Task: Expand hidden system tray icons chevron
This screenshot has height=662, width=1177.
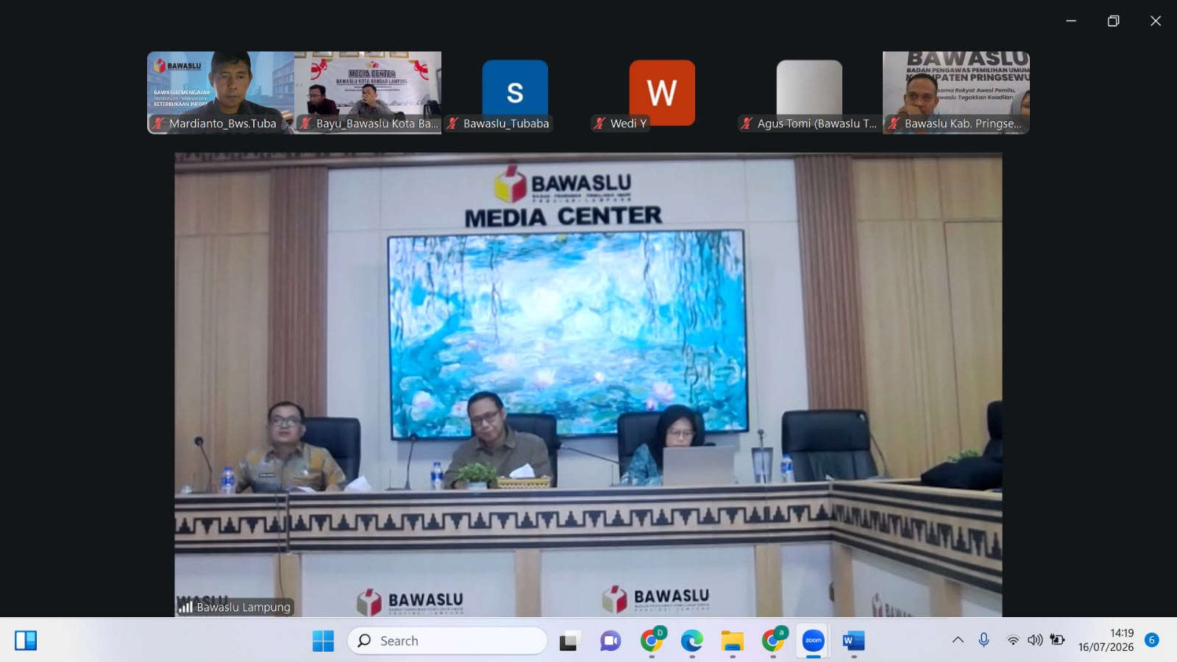Action: pos(958,640)
